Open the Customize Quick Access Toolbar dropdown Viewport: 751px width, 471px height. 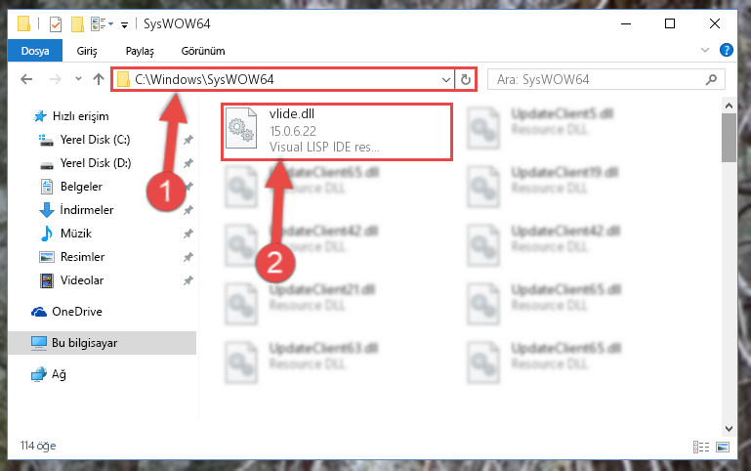pyautogui.click(x=124, y=24)
